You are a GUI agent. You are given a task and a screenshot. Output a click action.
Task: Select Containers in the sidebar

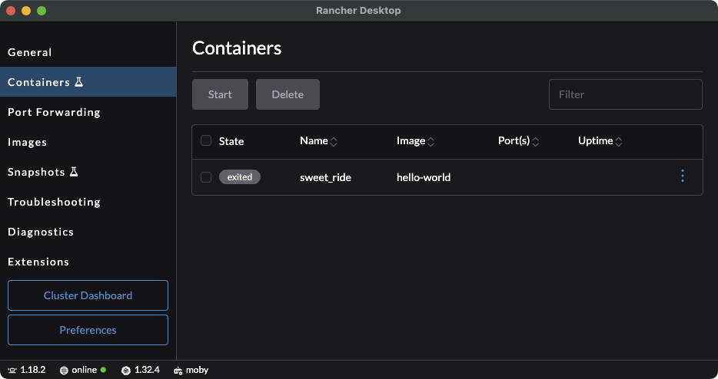(88, 82)
